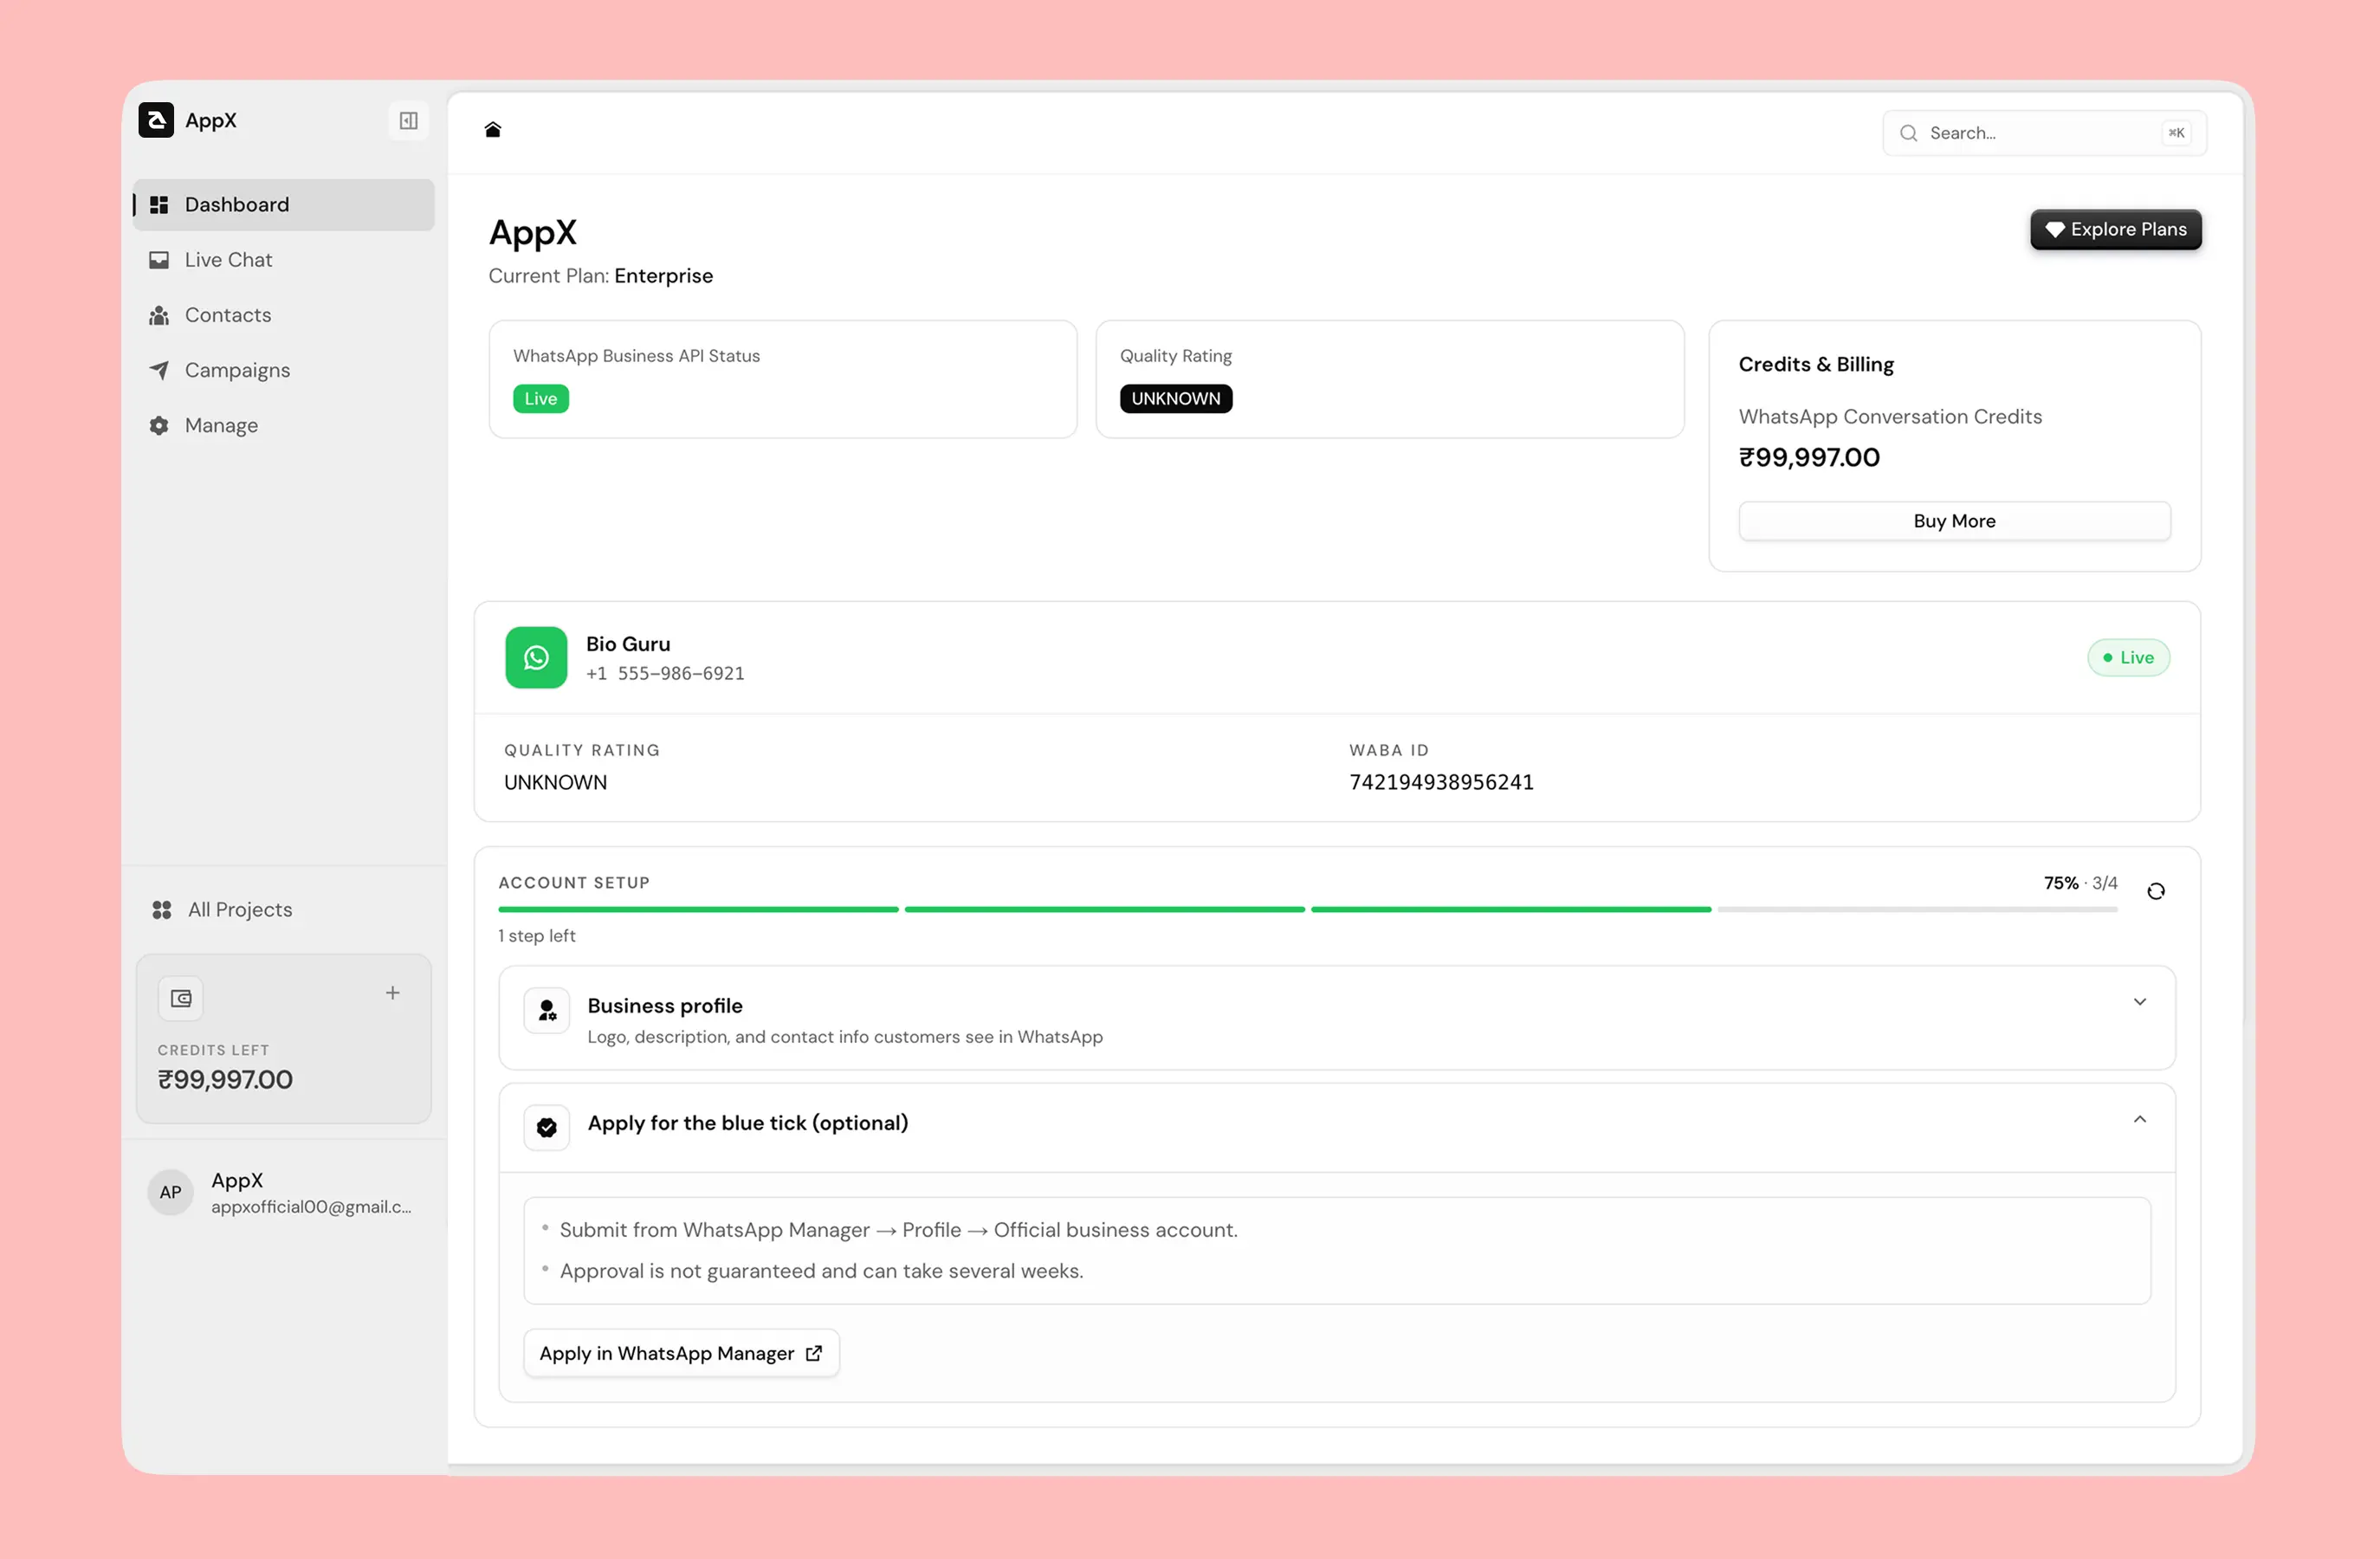Open the Campaigns section
The image size is (2380, 1559).
coord(284,370)
